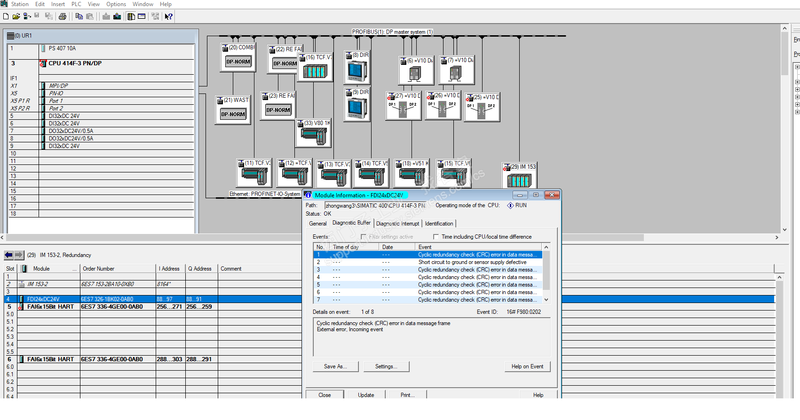Toggle the hardware catalog toolbar icon

[131, 16]
